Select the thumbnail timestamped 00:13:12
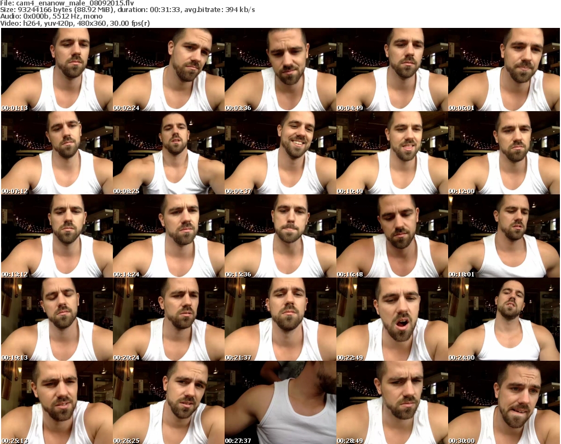This screenshot has height=444, width=561. [57, 236]
